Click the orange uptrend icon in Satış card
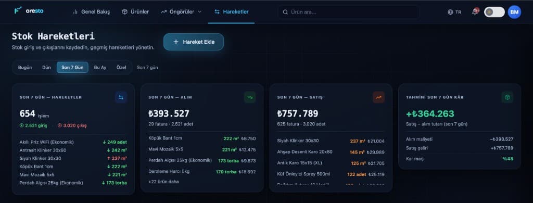The height and width of the screenshot is (203, 533). pyautogui.click(x=379, y=97)
